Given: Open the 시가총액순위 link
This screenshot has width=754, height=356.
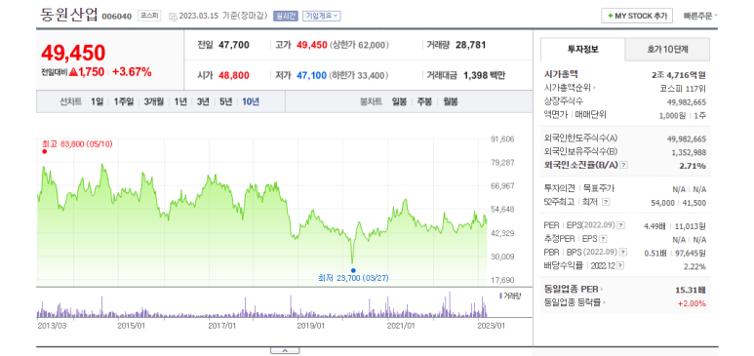Looking at the screenshot, I should click(x=570, y=88).
